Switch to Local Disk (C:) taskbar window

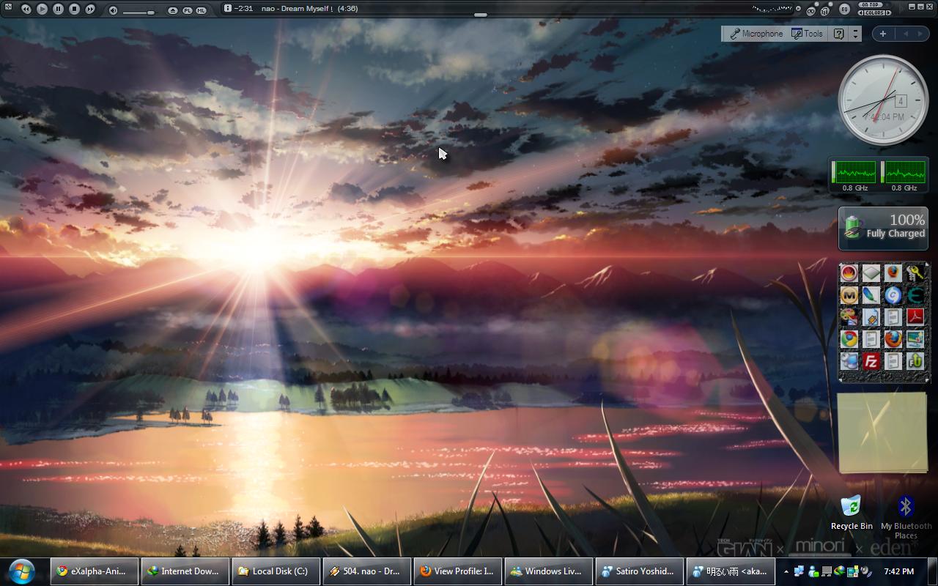coord(275,571)
